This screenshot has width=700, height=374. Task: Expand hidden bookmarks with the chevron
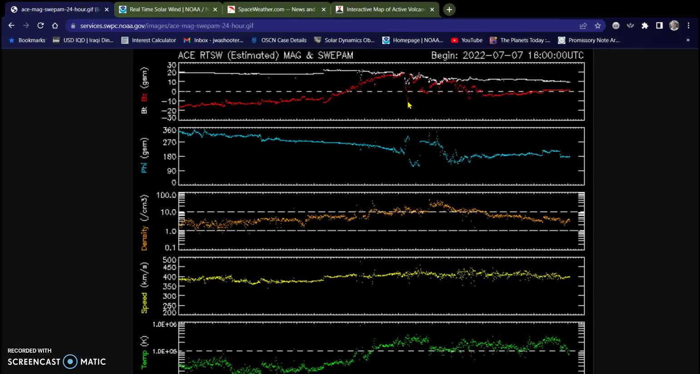pos(688,40)
